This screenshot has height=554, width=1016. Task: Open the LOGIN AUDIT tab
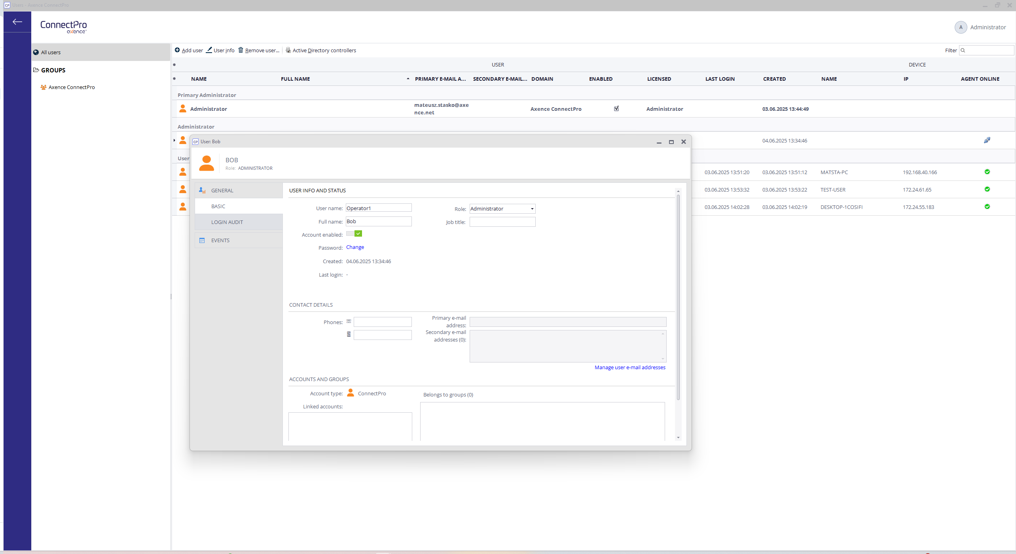pos(239,222)
